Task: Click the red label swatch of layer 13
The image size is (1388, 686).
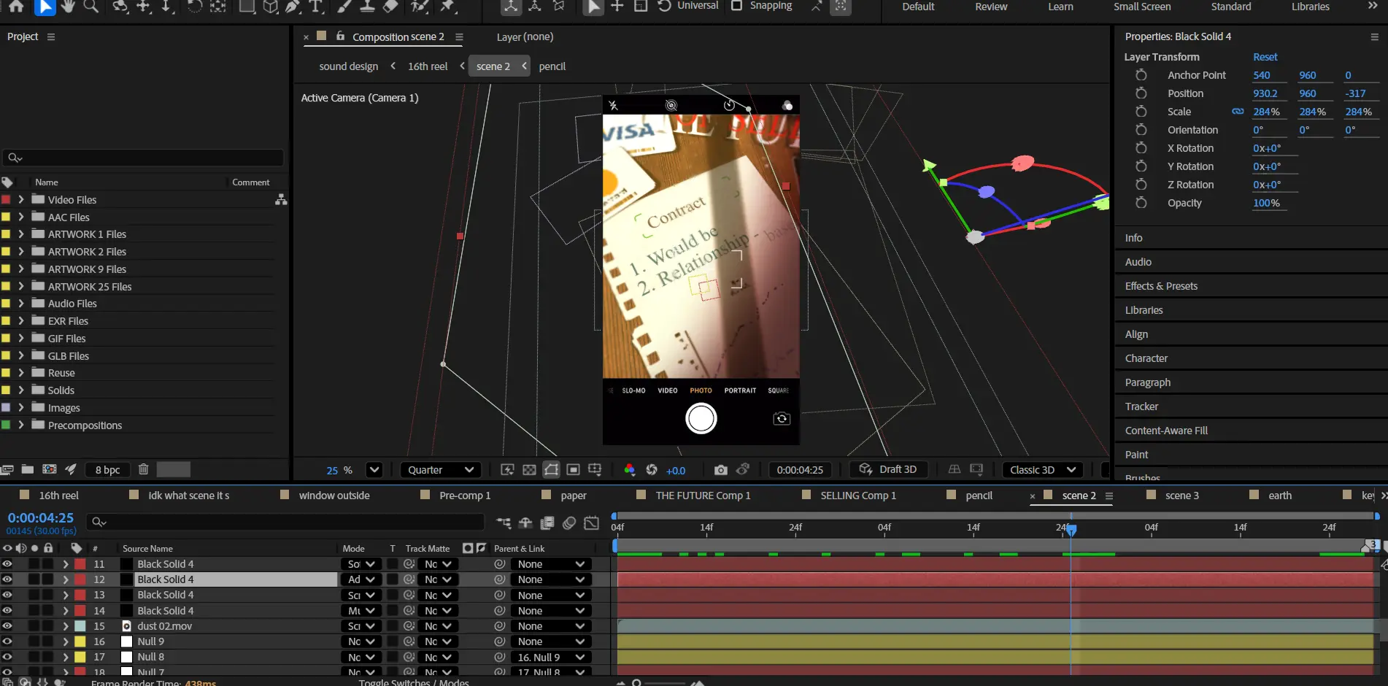Action: 80,596
